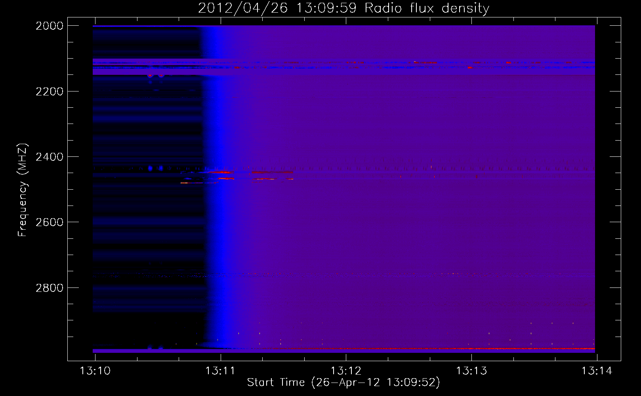Image resolution: width=641 pixels, height=396 pixels.
Task: Click the 2400 frequency tick label
Action: [x=50, y=157]
